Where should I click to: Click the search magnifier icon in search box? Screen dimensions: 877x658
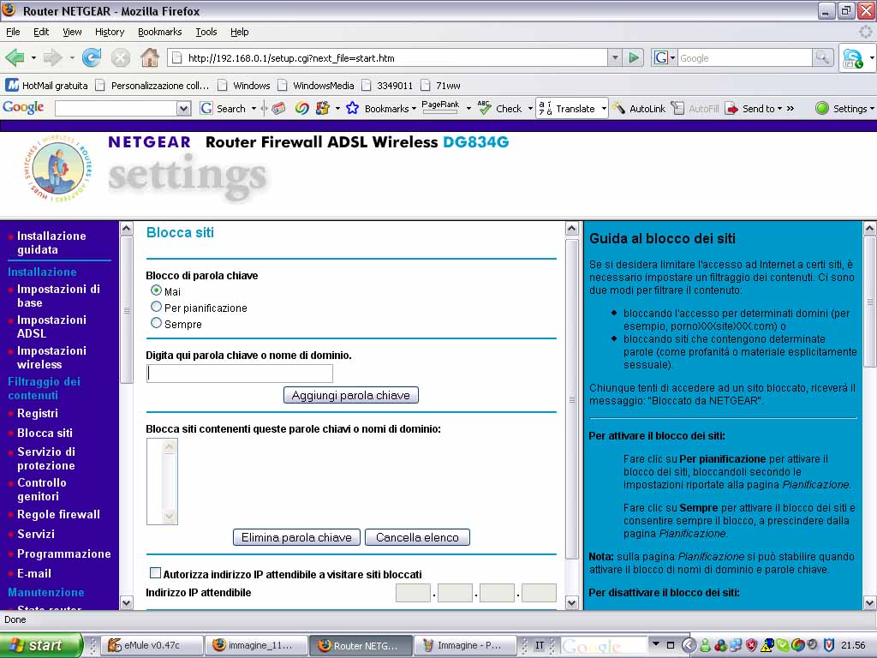tap(822, 58)
